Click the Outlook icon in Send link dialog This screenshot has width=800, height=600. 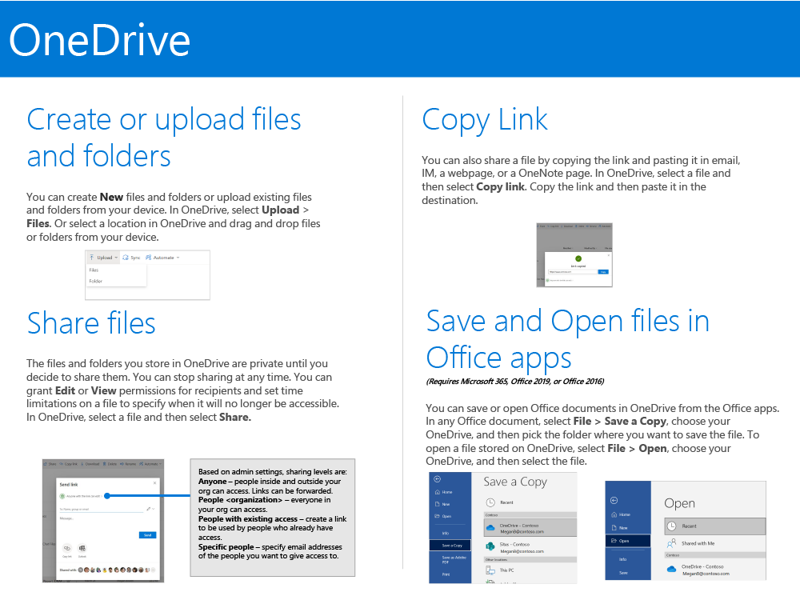(82, 549)
